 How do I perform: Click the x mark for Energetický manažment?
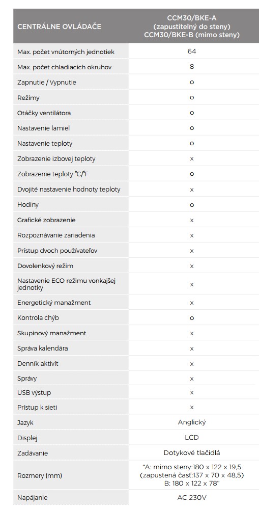[x=191, y=303]
